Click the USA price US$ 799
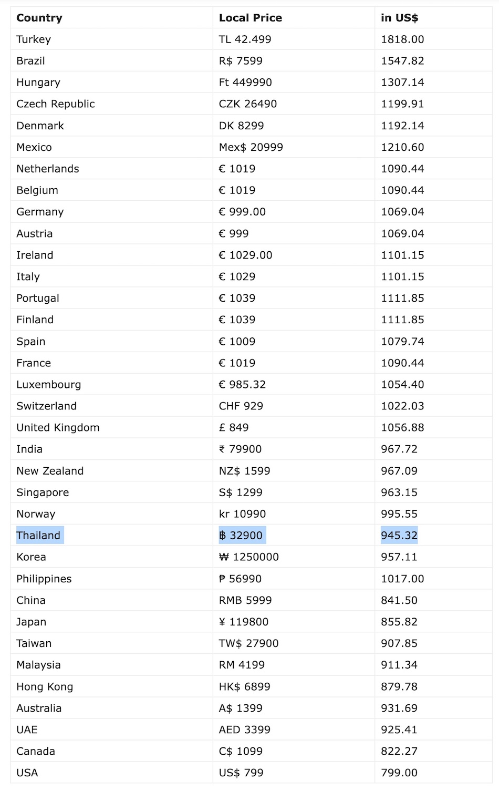This screenshot has width=499, height=791. coord(241,773)
